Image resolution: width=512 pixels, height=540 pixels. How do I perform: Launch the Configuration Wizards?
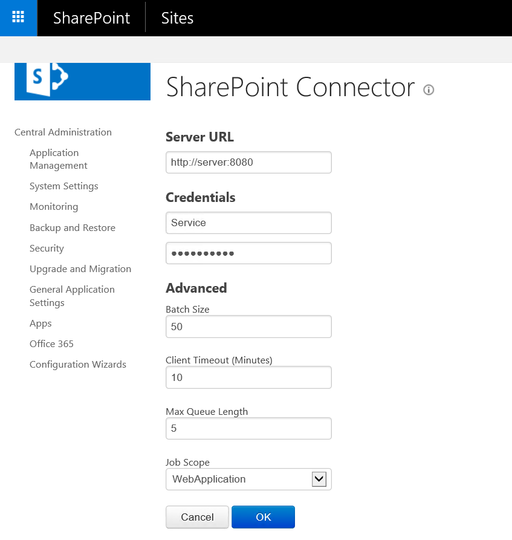[77, 364]
